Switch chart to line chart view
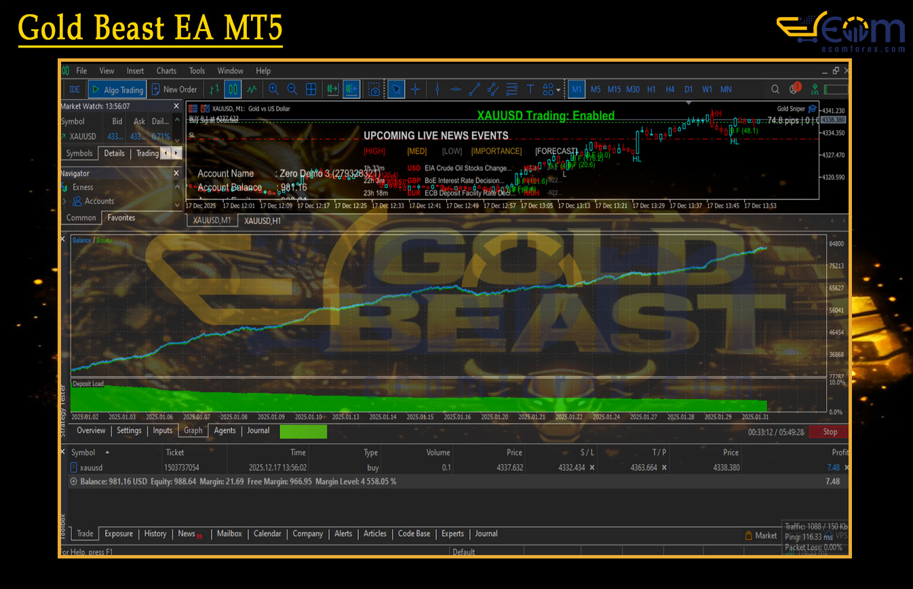This screenshot has width=913, height=589. coord(252,89)
